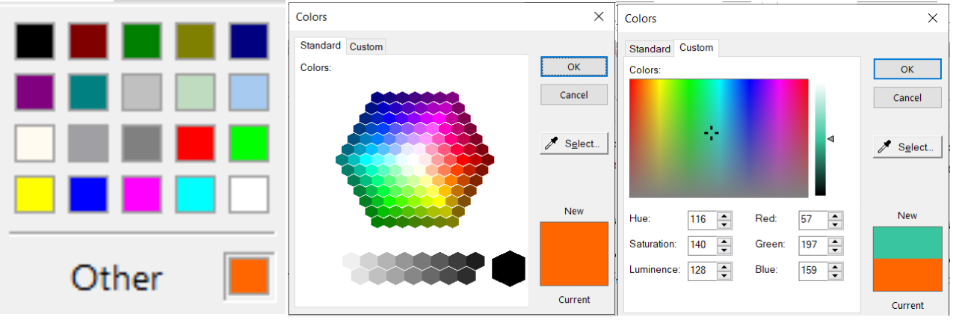Use the Select eyedropper in Standard dialog
The image size is (953, 335).
coord(574,144)
